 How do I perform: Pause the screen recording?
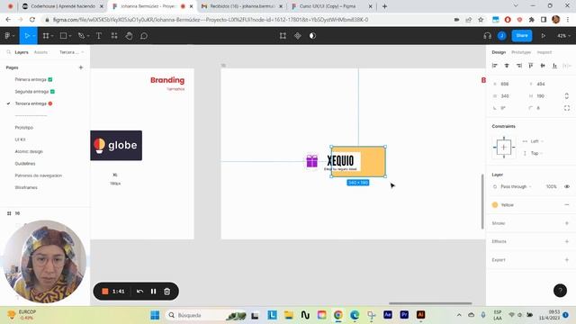pos(153,292)
